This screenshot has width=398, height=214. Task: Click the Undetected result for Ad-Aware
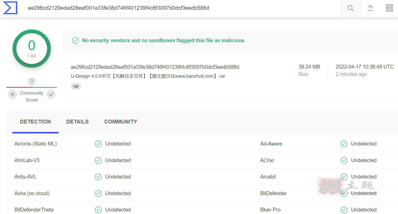(x=364, y=144)
